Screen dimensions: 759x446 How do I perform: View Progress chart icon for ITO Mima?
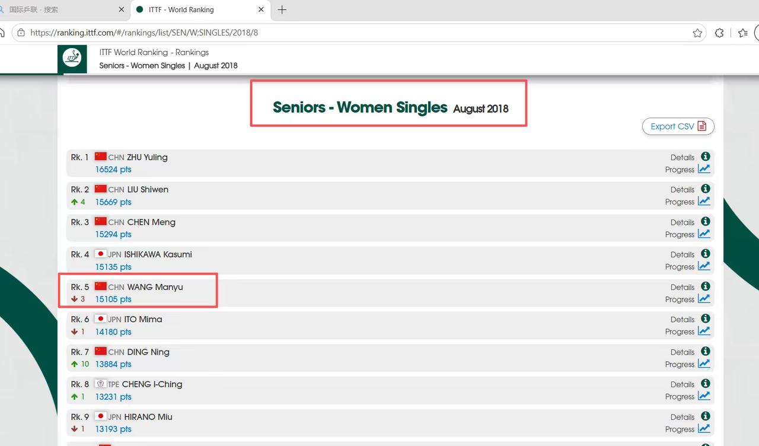pyautogui.click(x=704, y=331)
